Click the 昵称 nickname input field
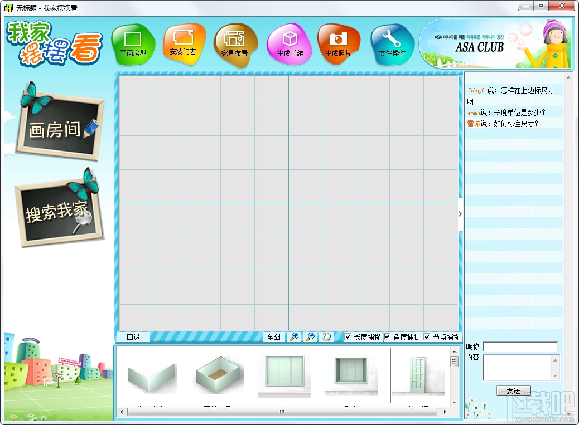Image resolution: width=579 pixels, height=425 pixels. [520, 346]
